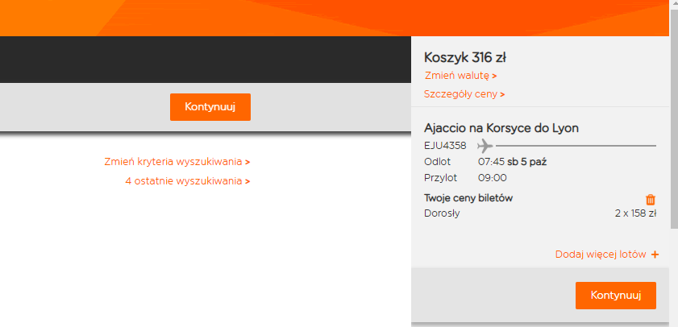Click the plus icon next to Dodaj więcej lotów
This screenshot has height=327, width=678.
click(x=655, y=255)
